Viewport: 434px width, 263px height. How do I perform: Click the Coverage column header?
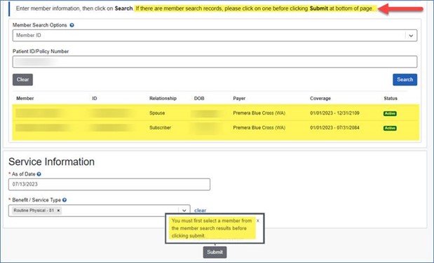[x=320, y=99]
